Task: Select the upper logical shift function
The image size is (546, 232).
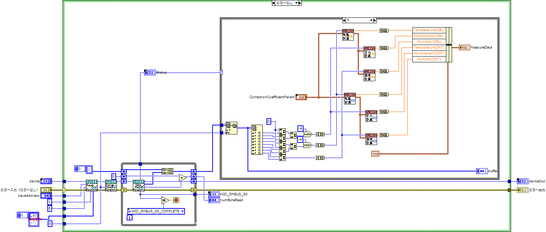Action: coord(308,134)
